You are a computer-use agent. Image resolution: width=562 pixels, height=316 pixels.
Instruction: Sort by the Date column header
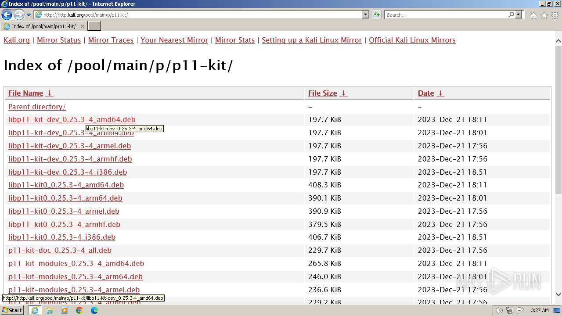coord(426,93)
